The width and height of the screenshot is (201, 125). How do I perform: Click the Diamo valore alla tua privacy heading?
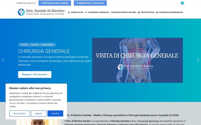click(x=30, y=88)
